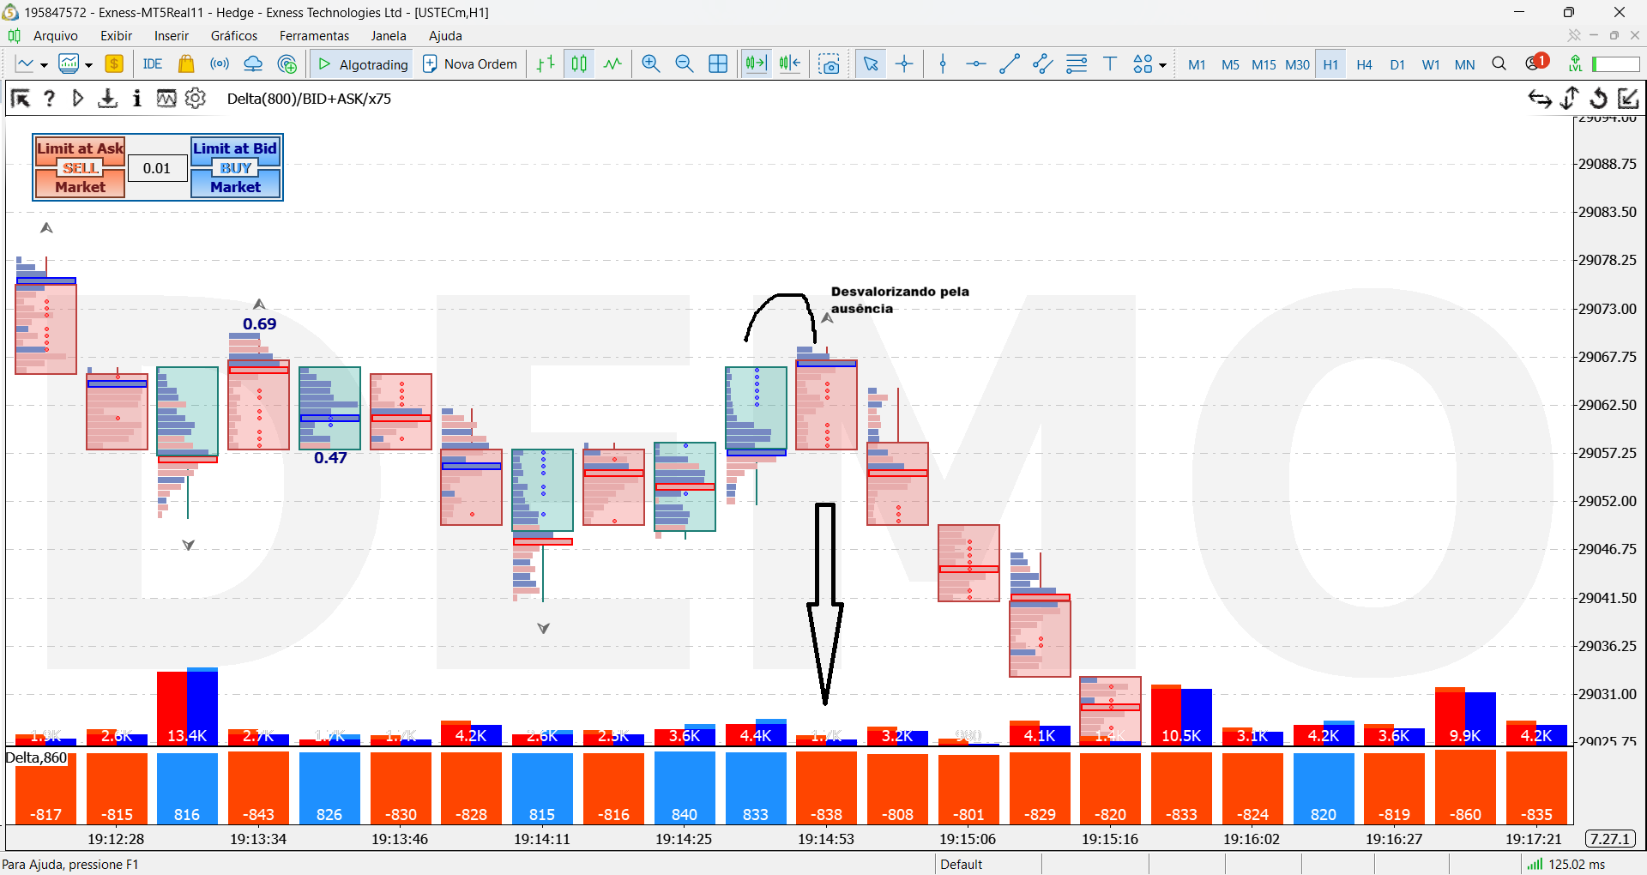Toggle Algotrading on or off
Viewport: 1647px width, 875px height.
363,64
